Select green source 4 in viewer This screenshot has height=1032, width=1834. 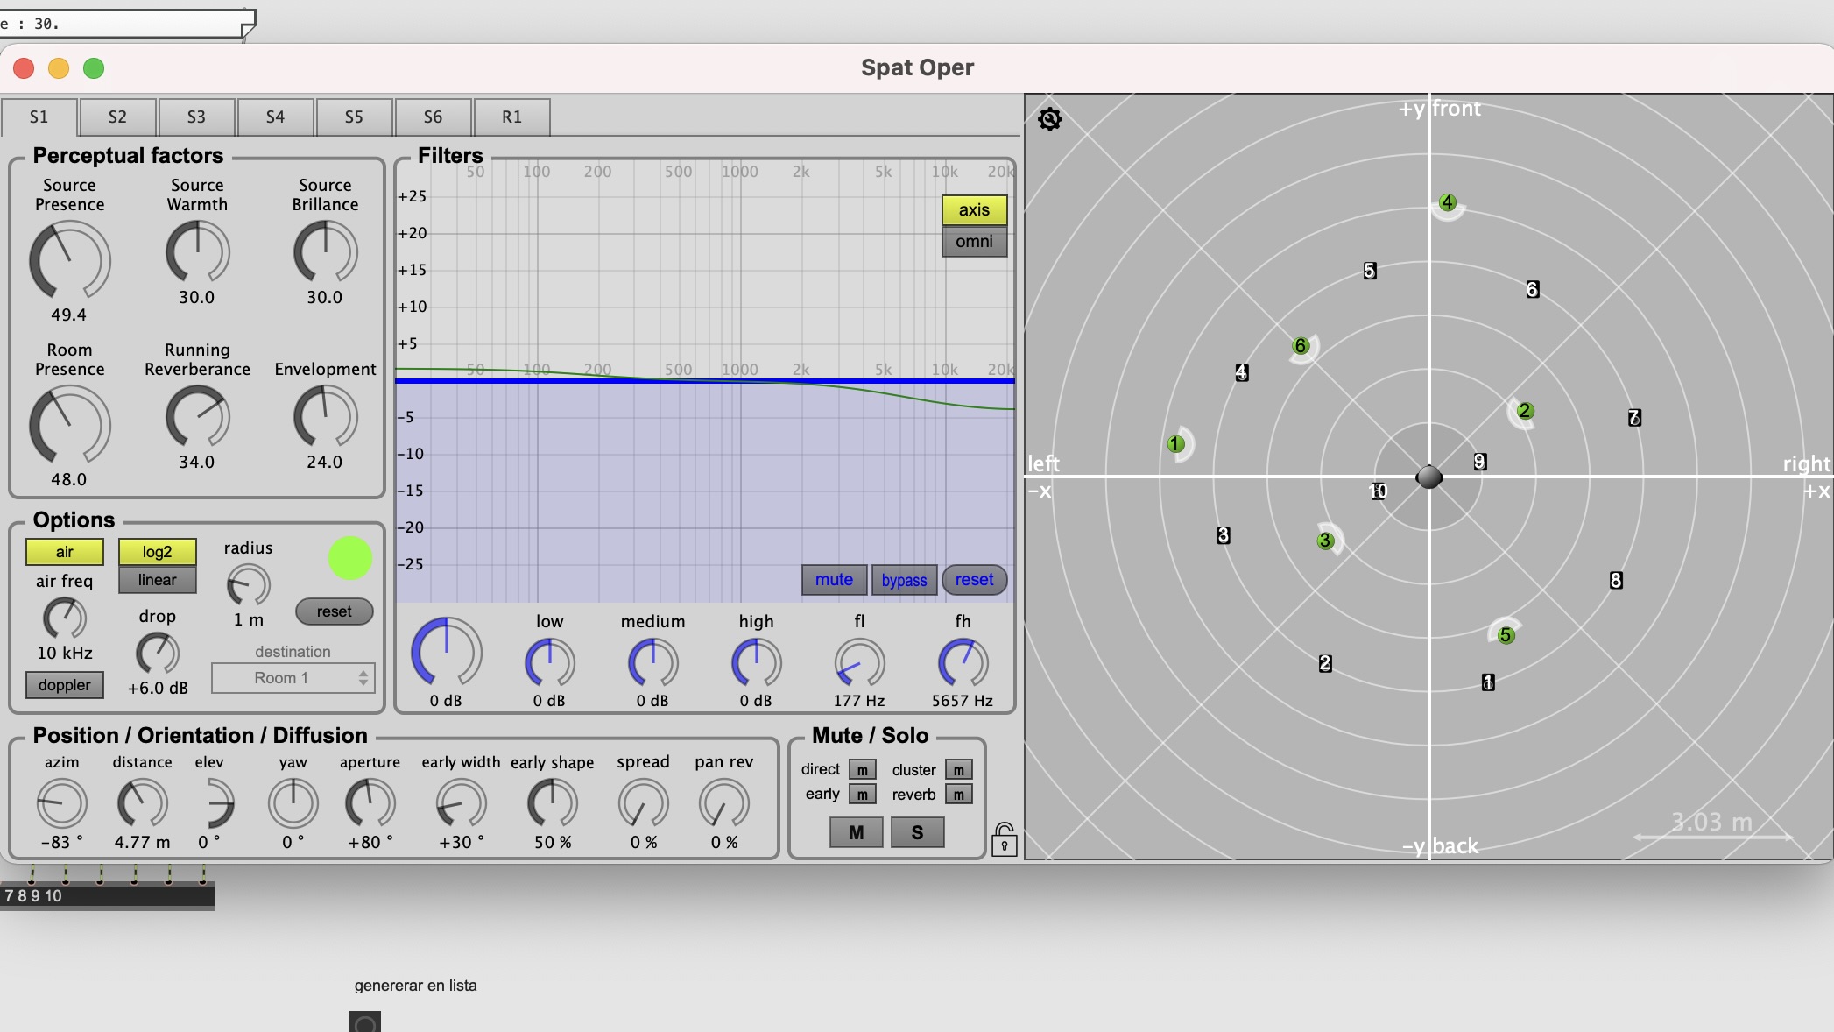[1447, 202]
